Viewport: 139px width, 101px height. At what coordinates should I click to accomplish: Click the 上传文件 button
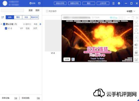103,3
